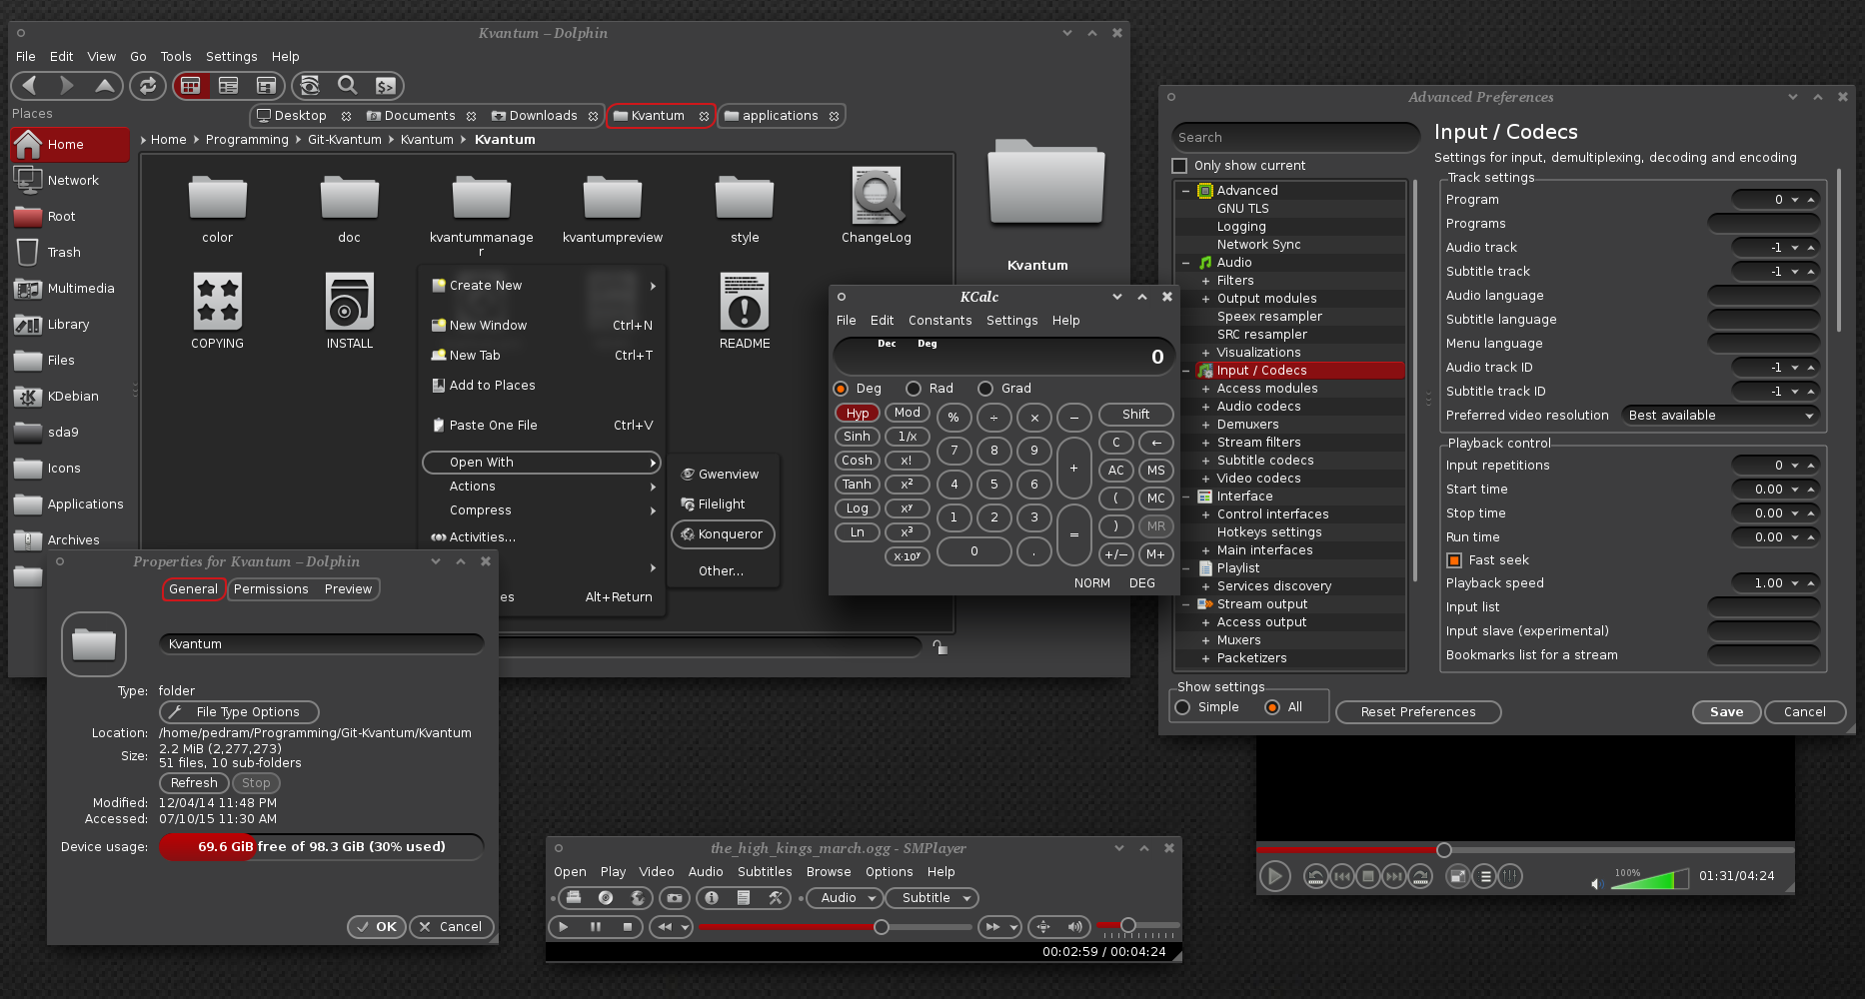Toggle Shift button in KCalc

point(1135,415)
